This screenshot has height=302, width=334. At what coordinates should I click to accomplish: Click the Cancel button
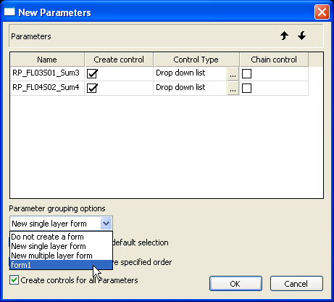[x=296, y=283]
